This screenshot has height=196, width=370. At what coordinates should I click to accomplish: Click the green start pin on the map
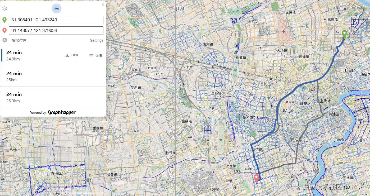coord(344,35)
